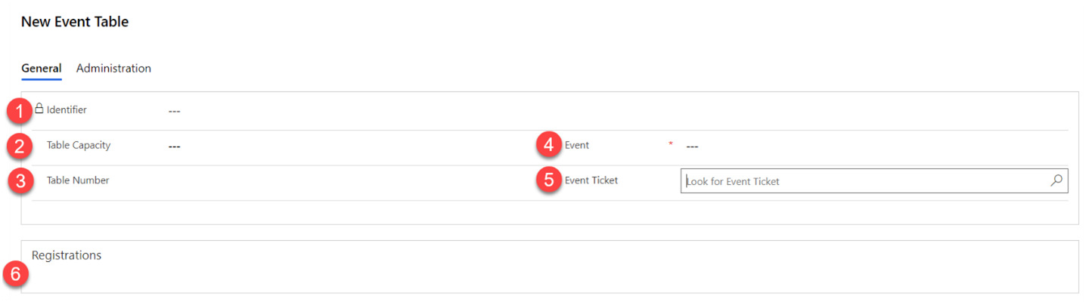Click the Look for Event Ticket input
Image resolution: width=1086 pixels, height=302 pixels.
click(862, 181)
